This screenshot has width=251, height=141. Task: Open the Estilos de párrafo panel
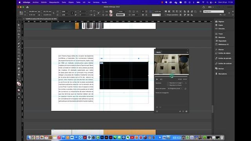[225, 58]
